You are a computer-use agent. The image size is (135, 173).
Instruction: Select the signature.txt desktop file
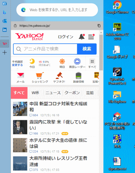[117, 164]
